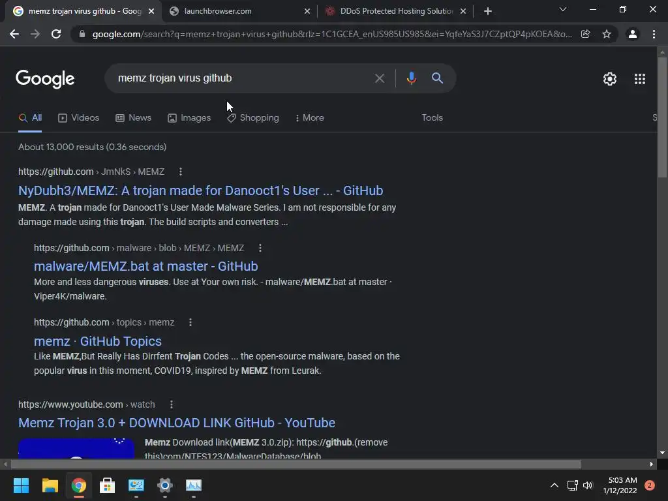This screenshot has width=668, height=501.
Task: Click inside the Google search box
Action: click(239, 78)
